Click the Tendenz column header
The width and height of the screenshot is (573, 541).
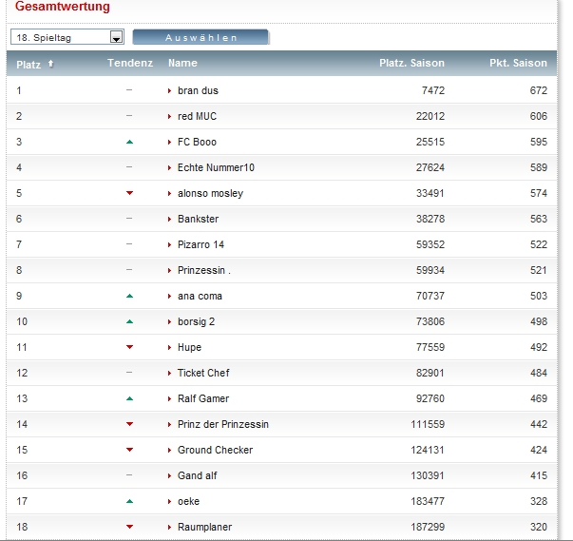pyautogui.click(x=129, y=64)
